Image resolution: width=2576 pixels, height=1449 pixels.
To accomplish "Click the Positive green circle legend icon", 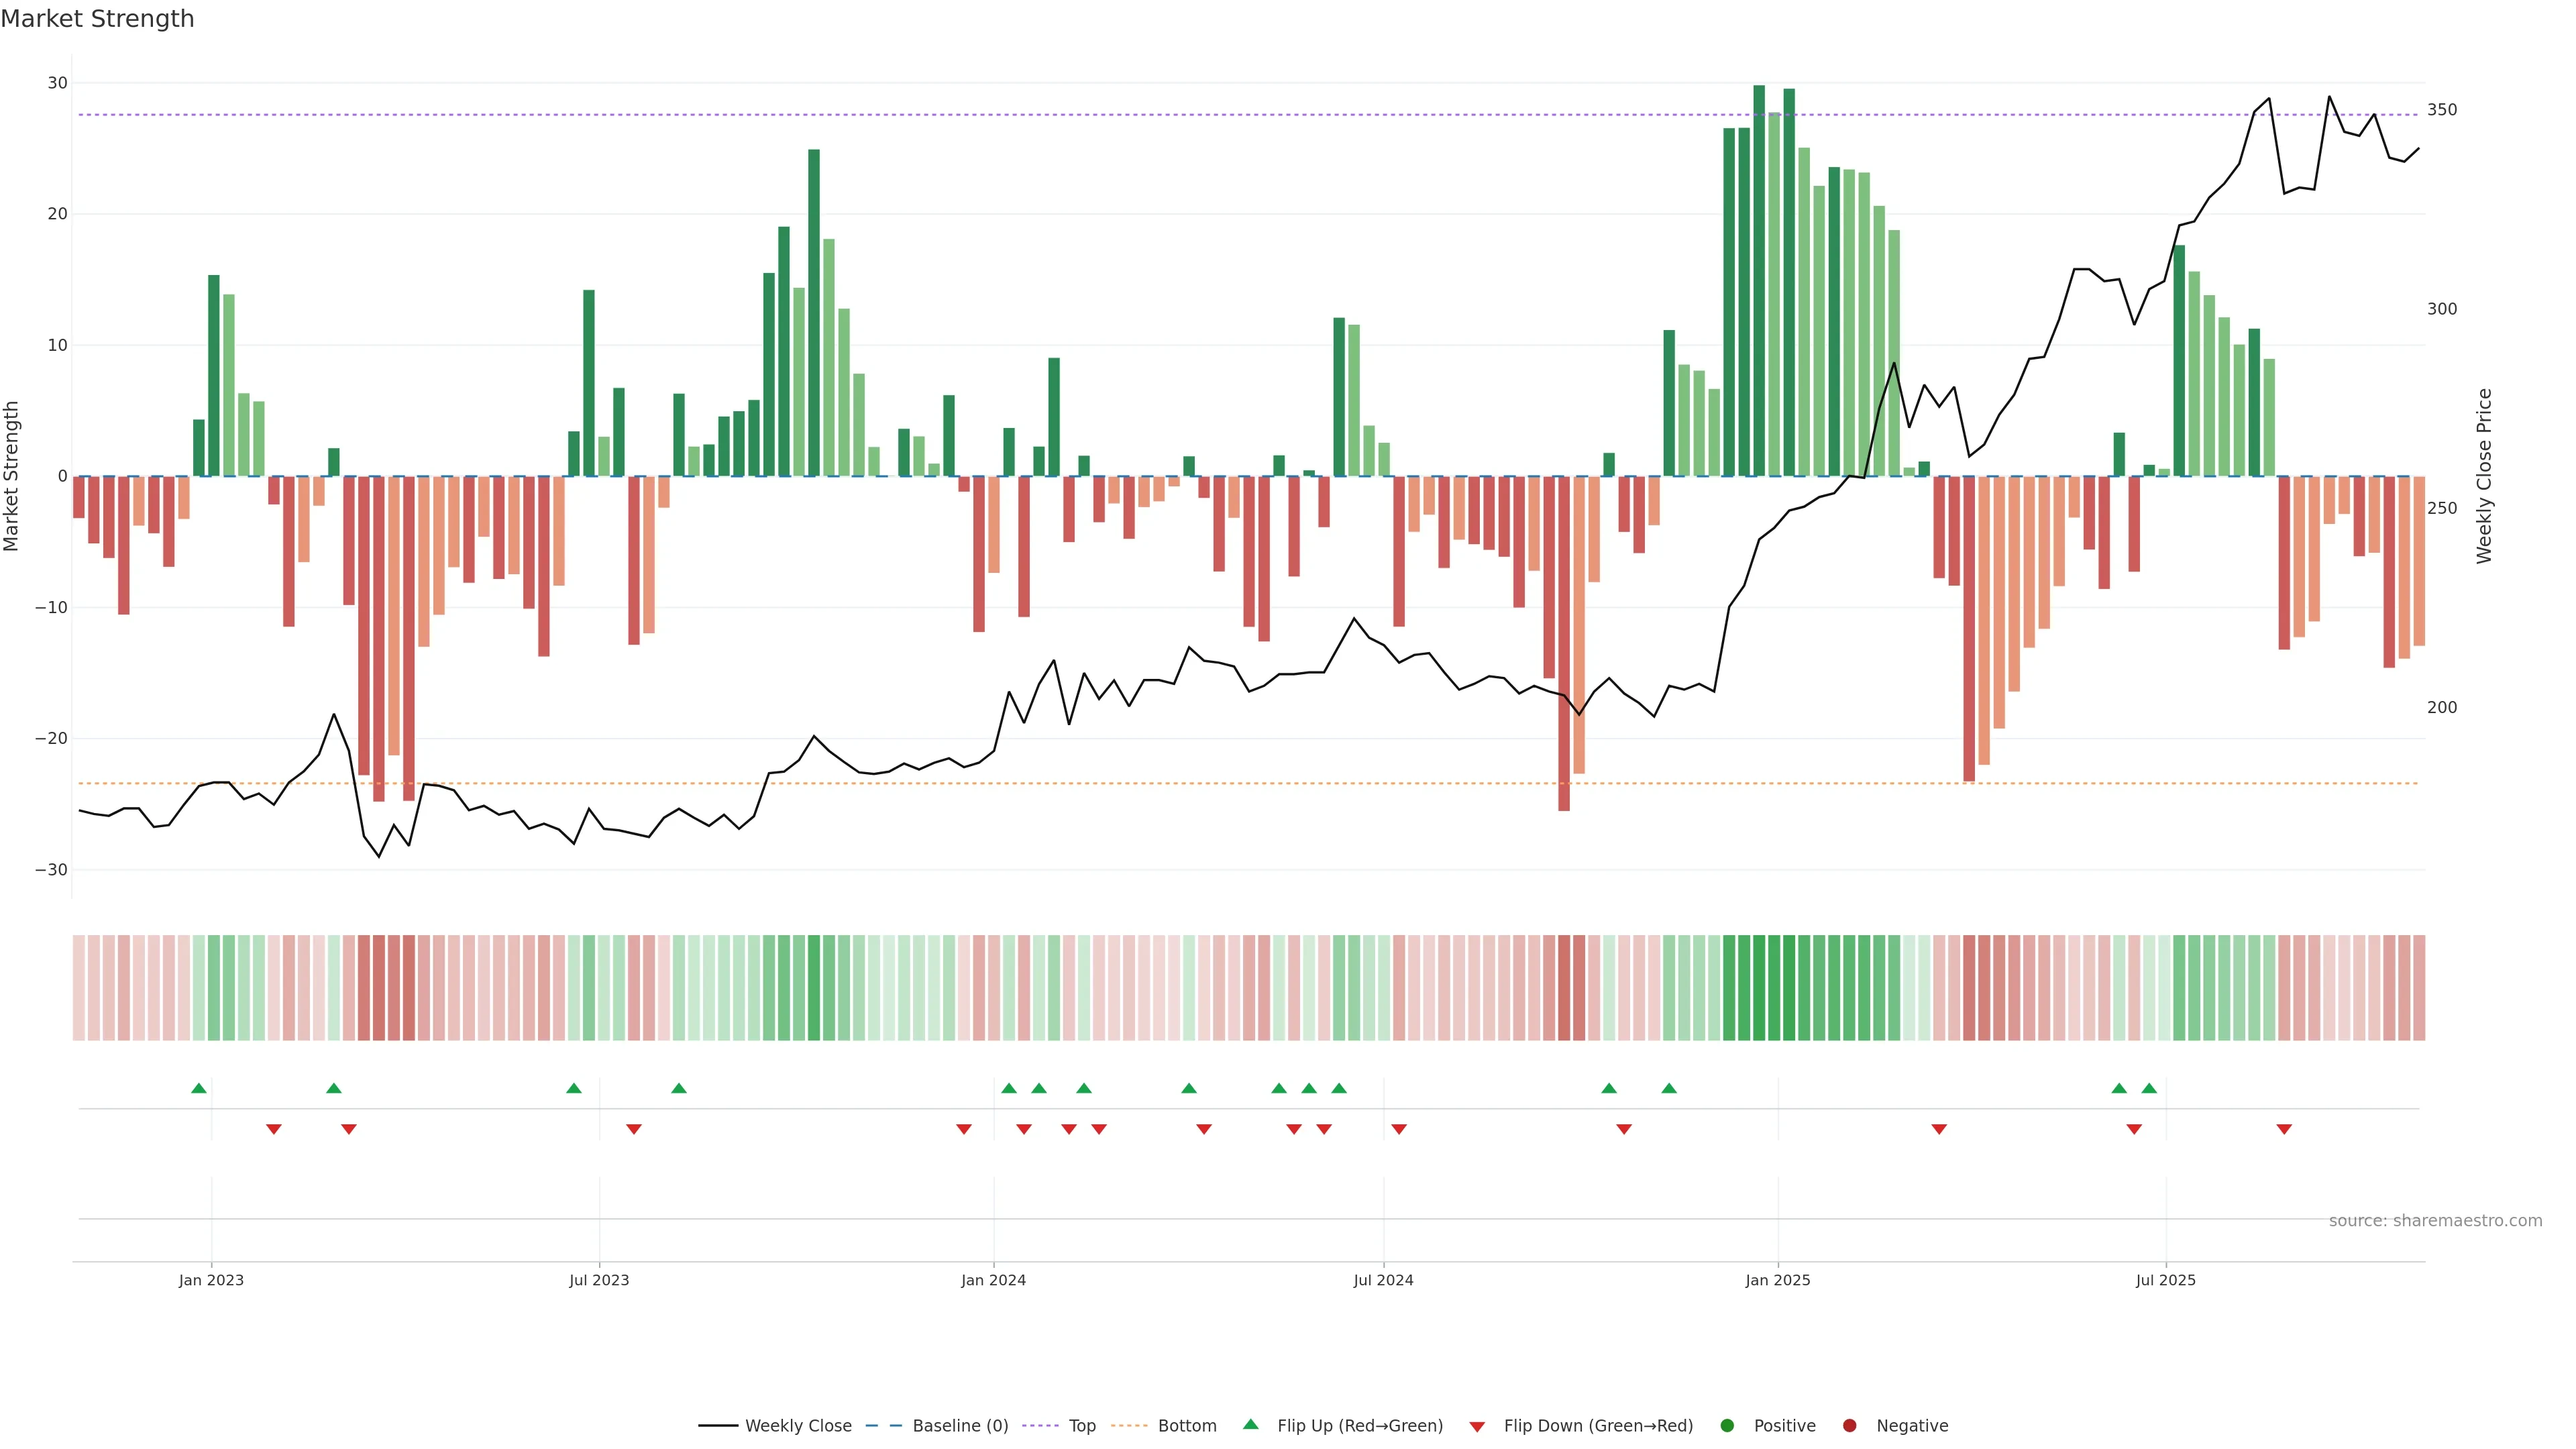I will [1727, 1426].
